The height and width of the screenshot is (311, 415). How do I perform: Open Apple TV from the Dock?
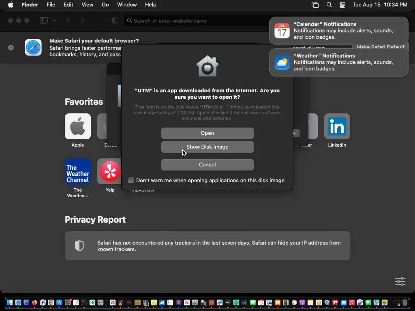click(228, 302)
